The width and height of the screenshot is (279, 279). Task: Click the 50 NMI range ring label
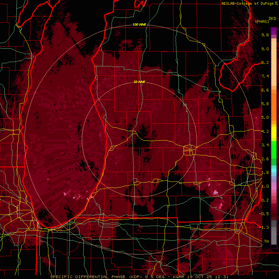139,82
